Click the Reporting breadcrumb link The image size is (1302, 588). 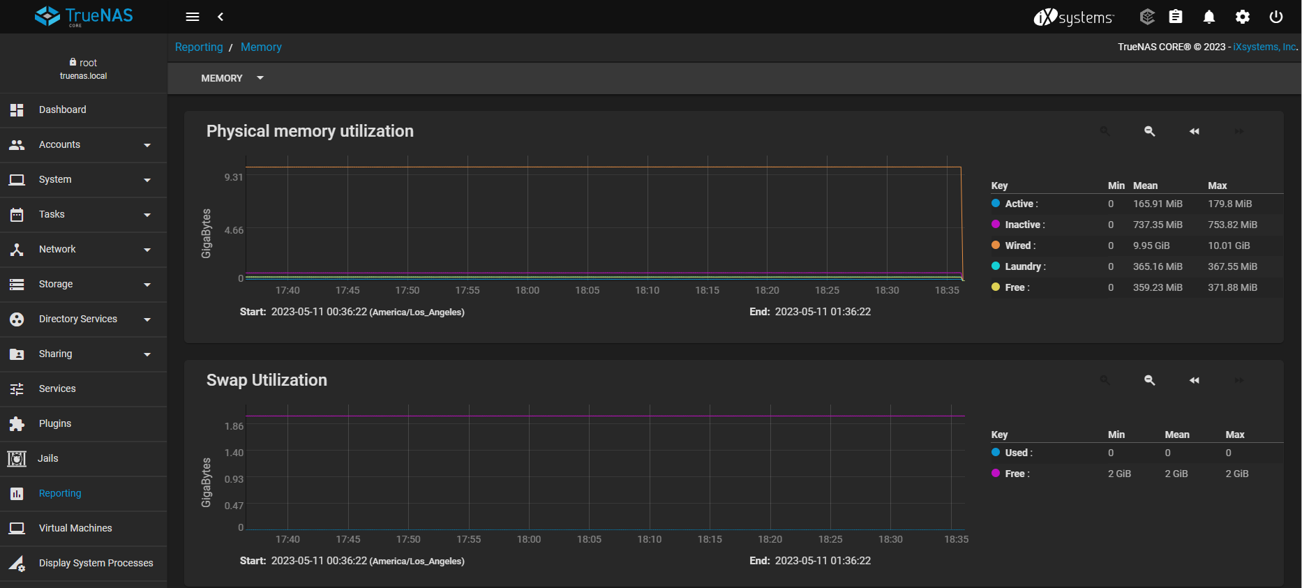click(199, 47)
